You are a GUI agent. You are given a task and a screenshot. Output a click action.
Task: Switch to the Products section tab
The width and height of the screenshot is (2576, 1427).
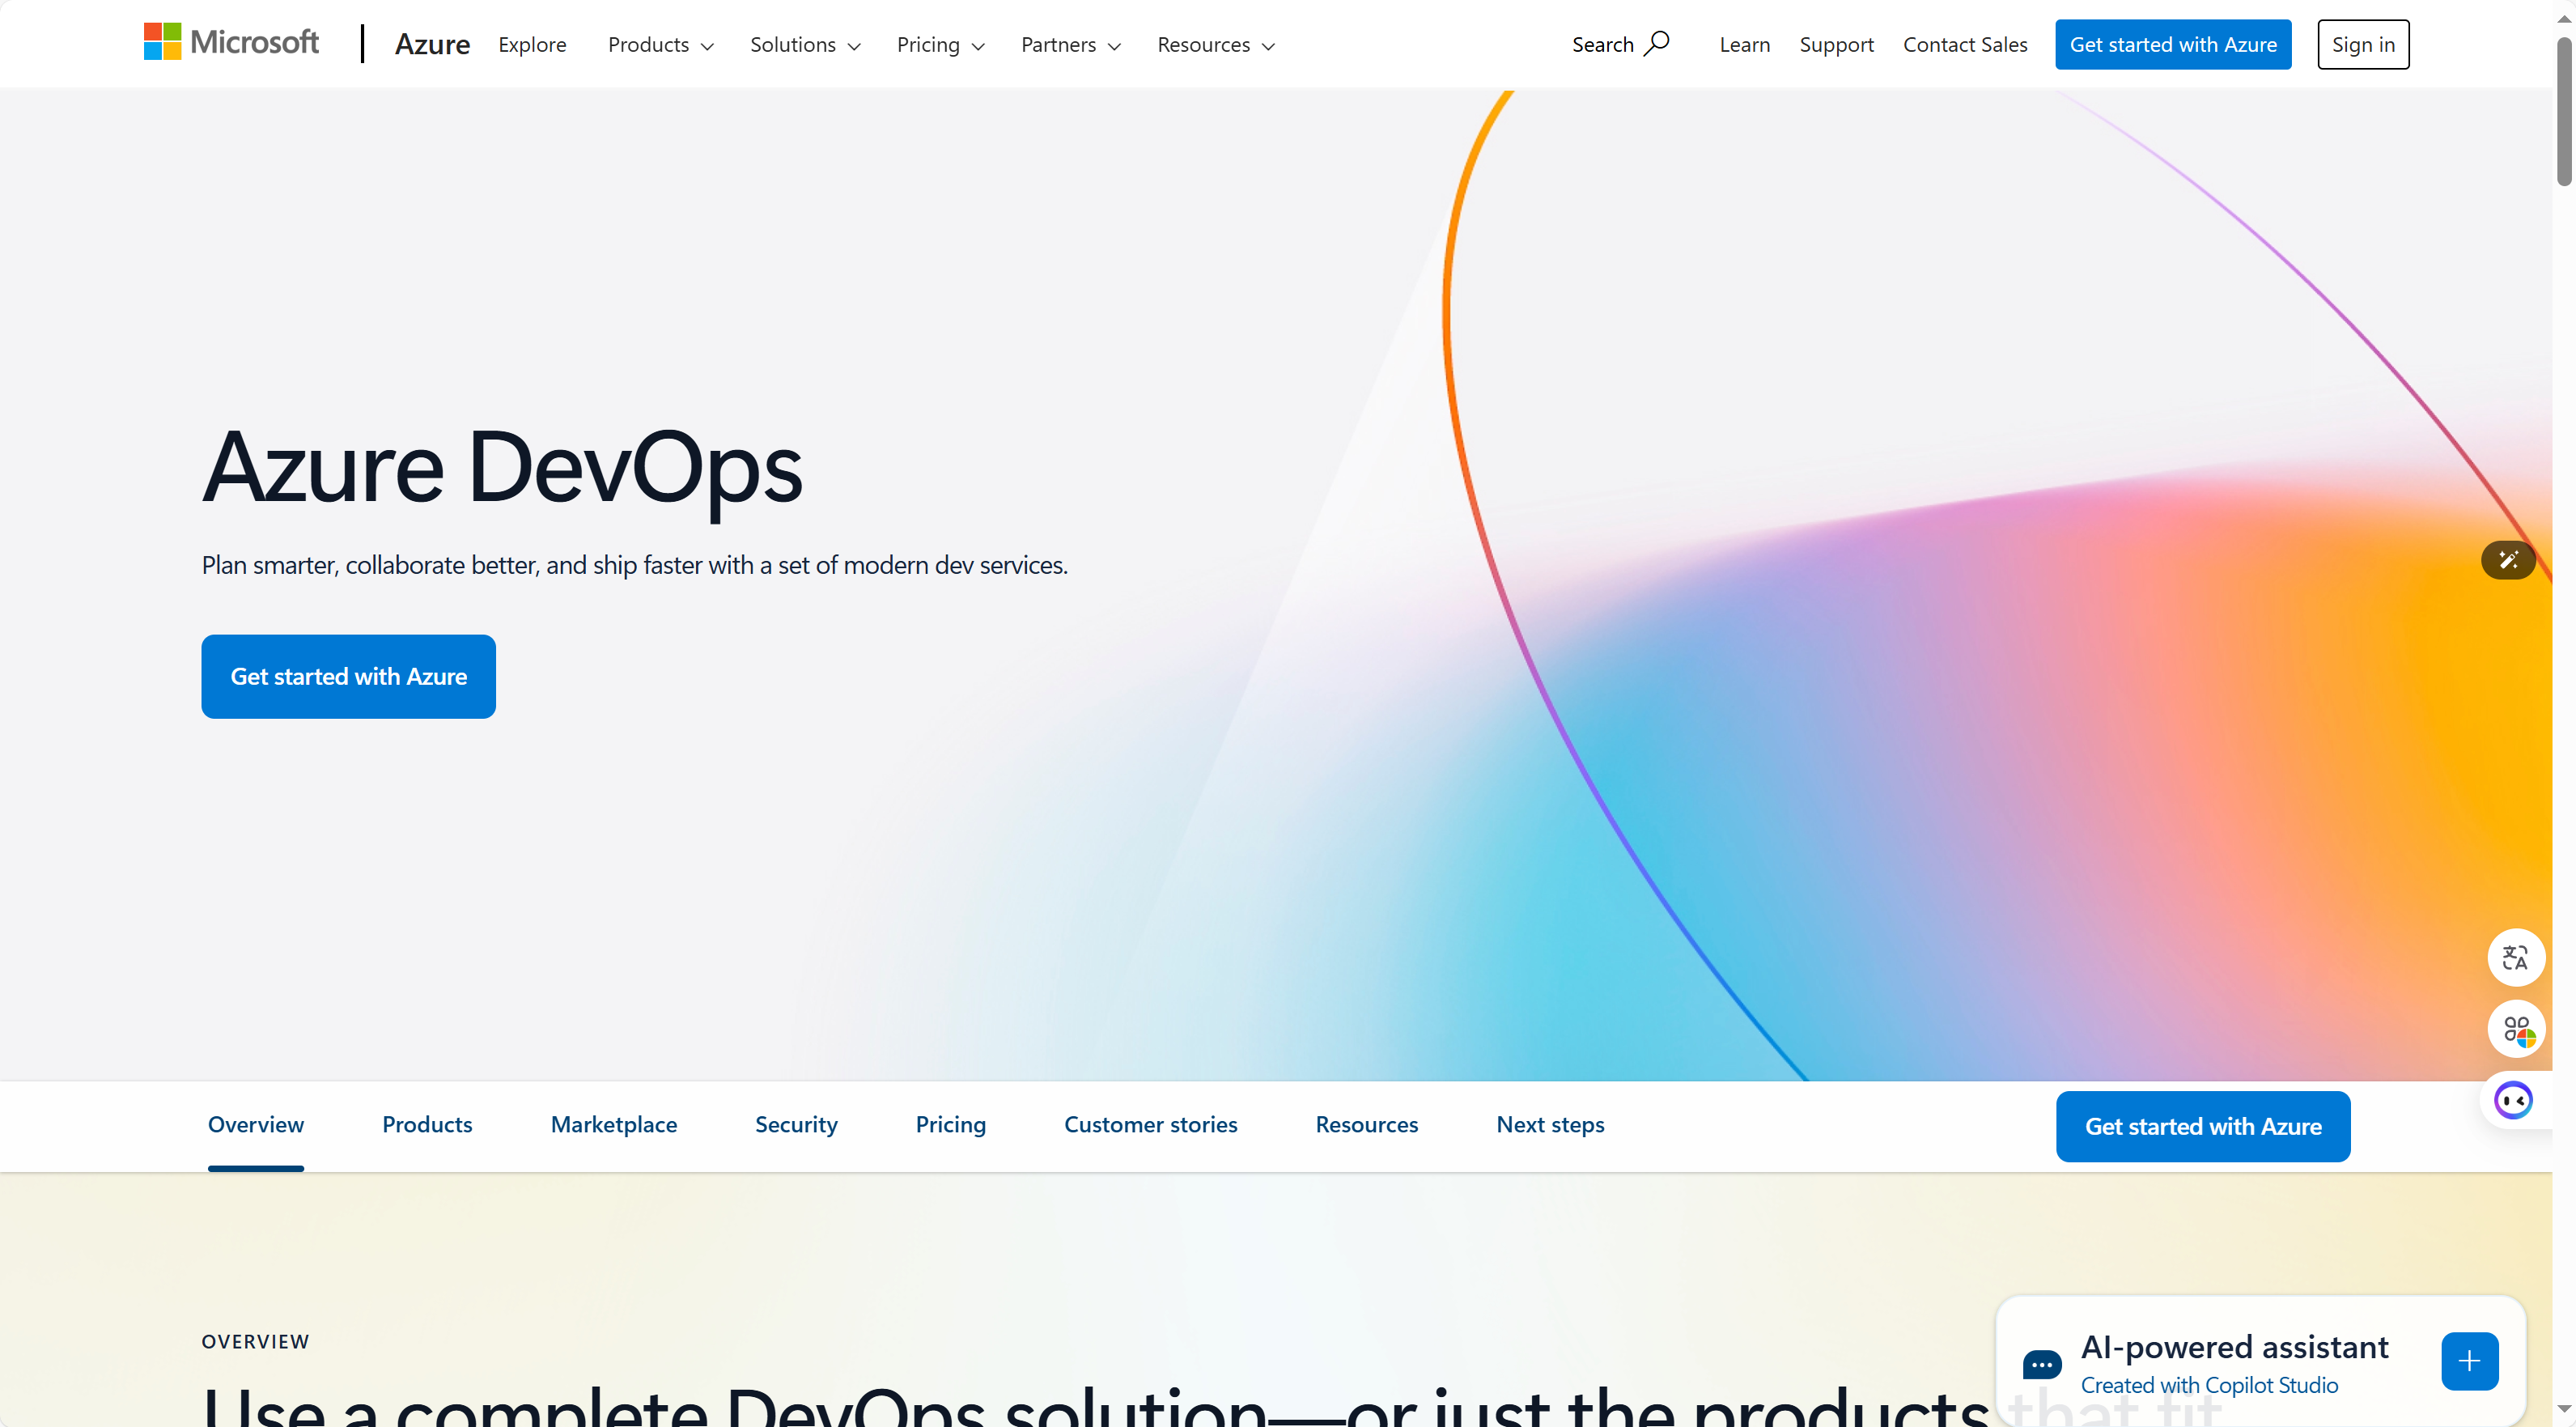point(427,1125)
